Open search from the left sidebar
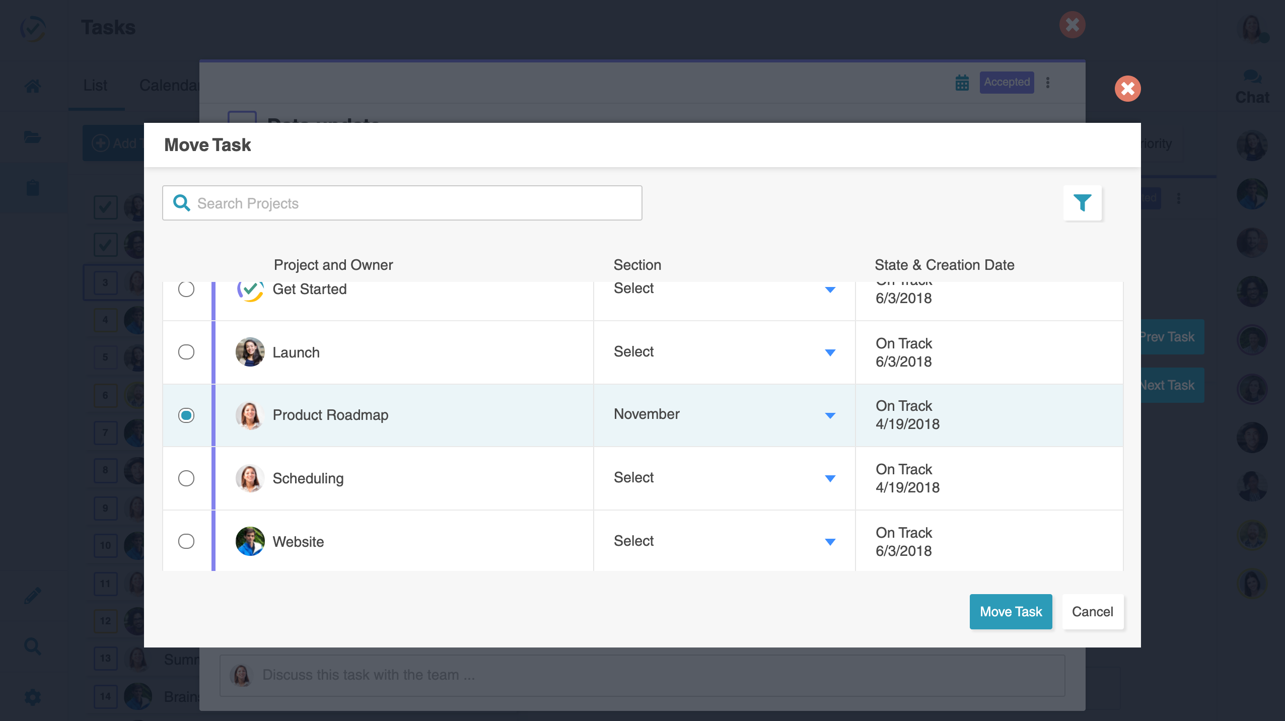 tap(33, 646)
